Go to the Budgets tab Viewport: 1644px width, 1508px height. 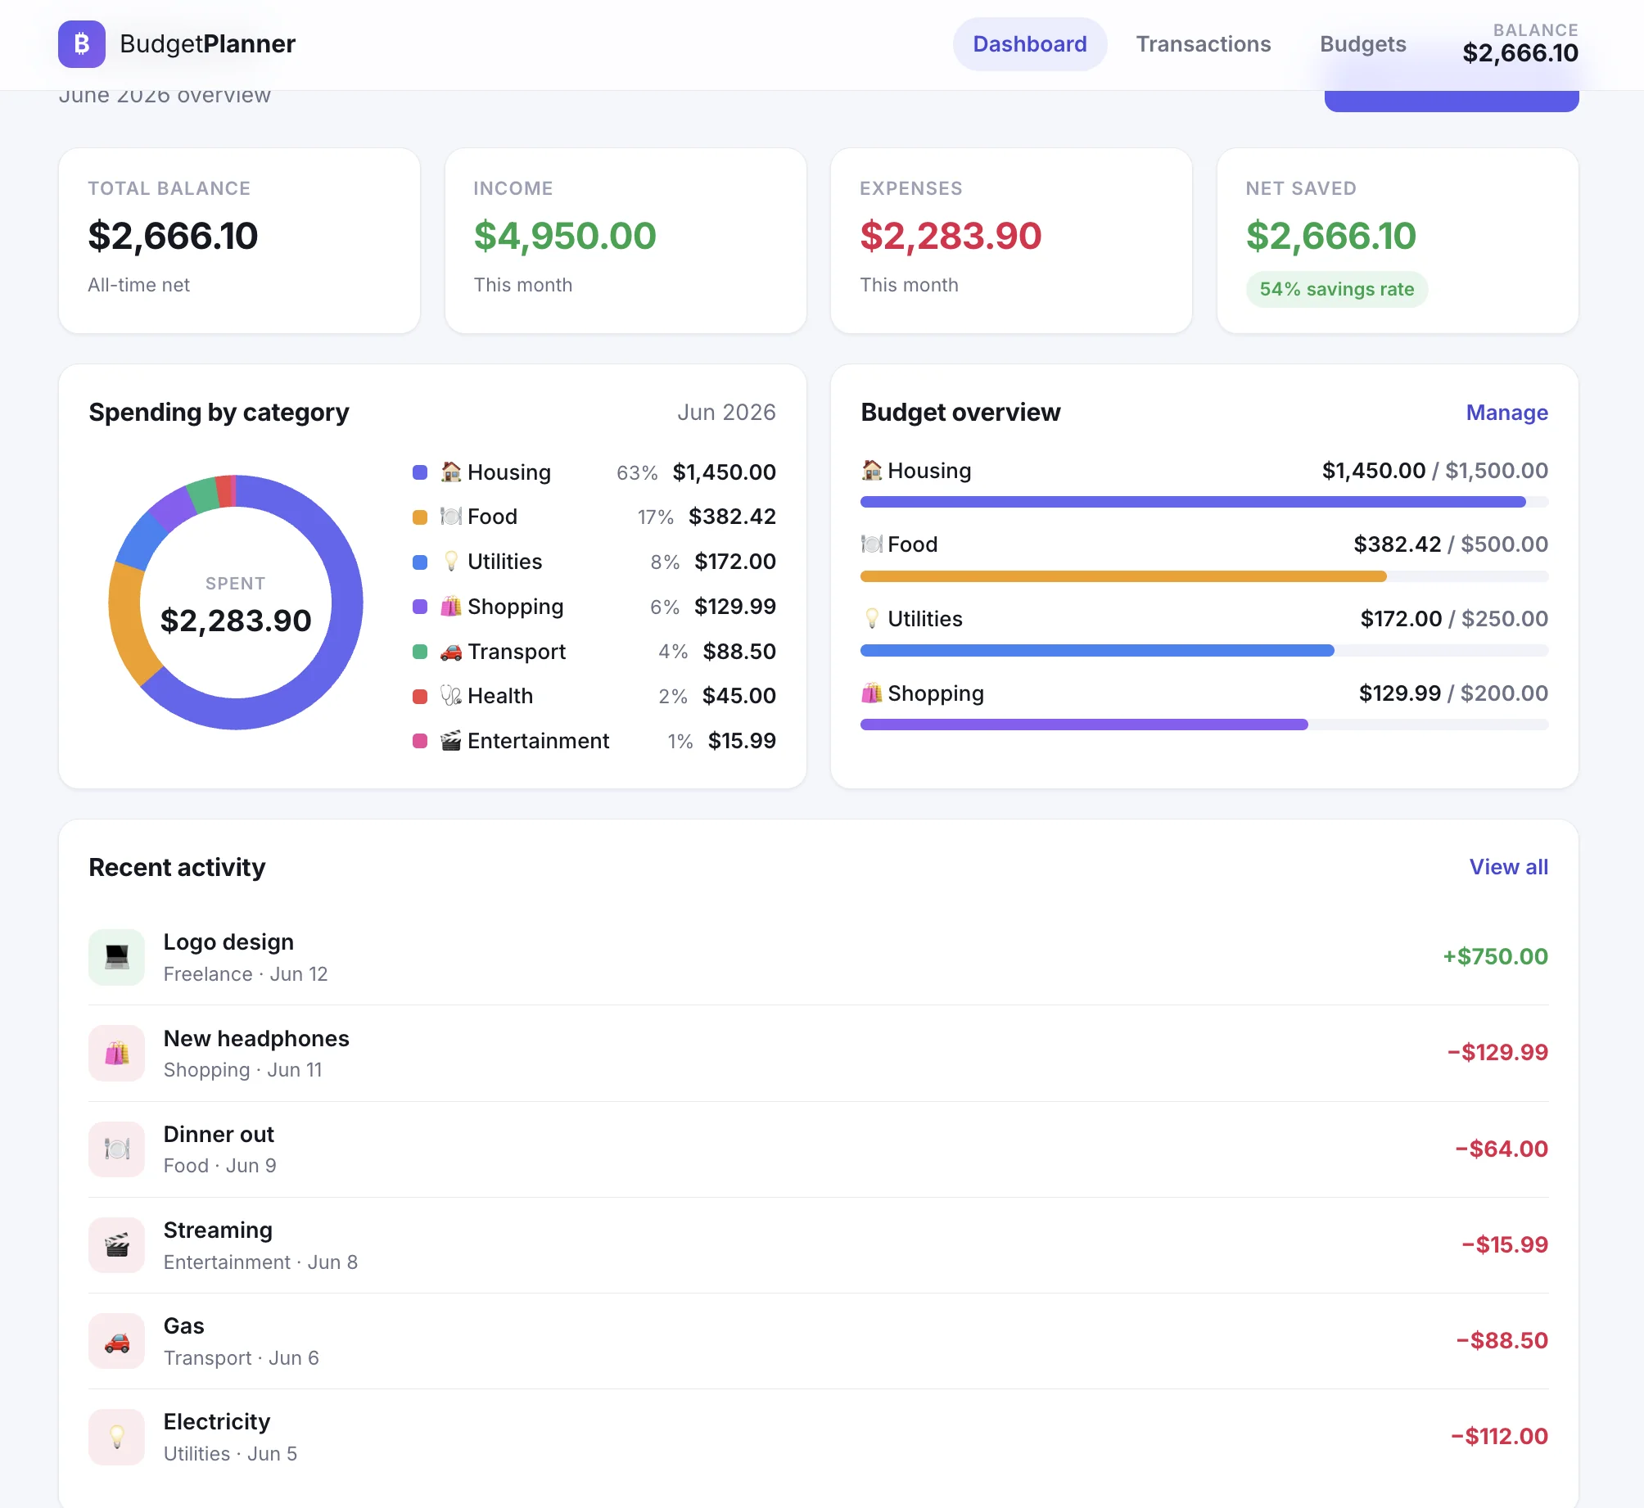point(1363,44)
